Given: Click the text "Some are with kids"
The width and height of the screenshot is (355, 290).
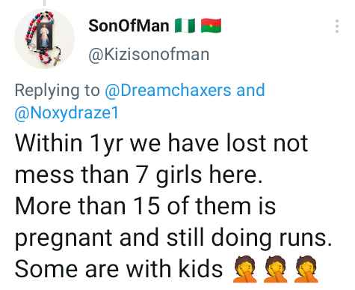Looking at the screenshot, I should (x=119, y=269).
